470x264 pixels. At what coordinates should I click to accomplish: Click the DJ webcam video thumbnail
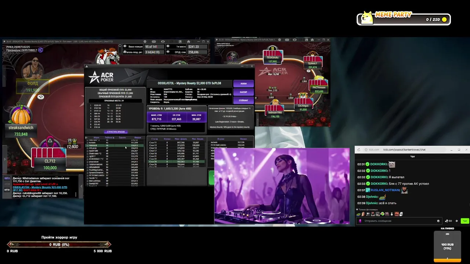(282, 186)
